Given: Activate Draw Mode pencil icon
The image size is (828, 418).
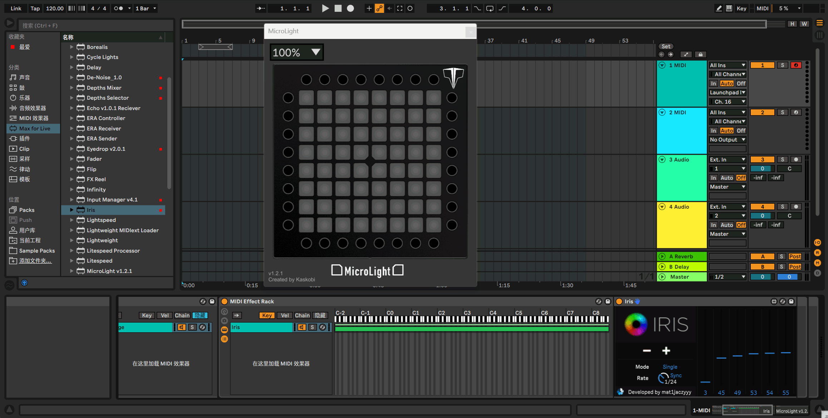Looking at the screenshot, I should click(719, 8).
